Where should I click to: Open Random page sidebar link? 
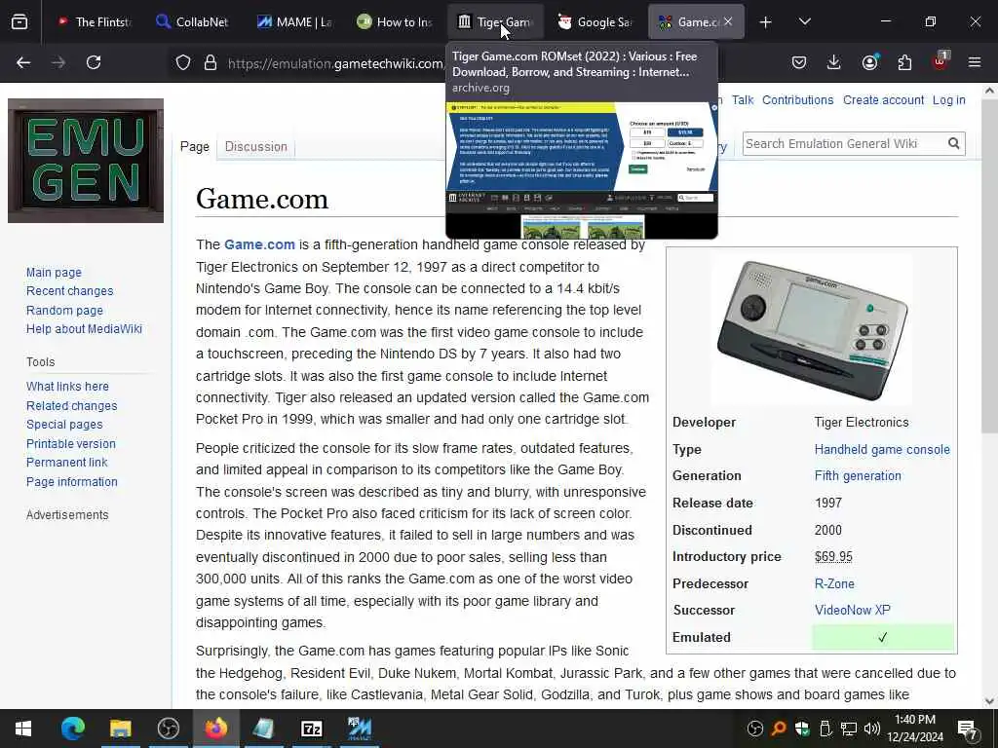[x=64, y=311]
